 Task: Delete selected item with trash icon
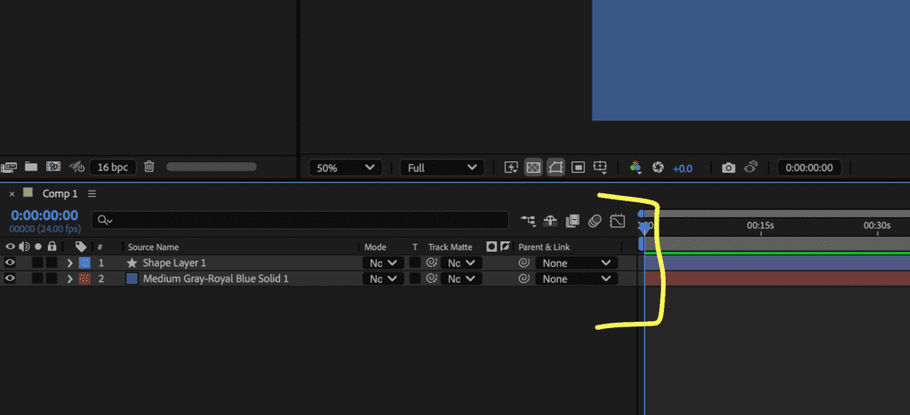coord(149,167)
